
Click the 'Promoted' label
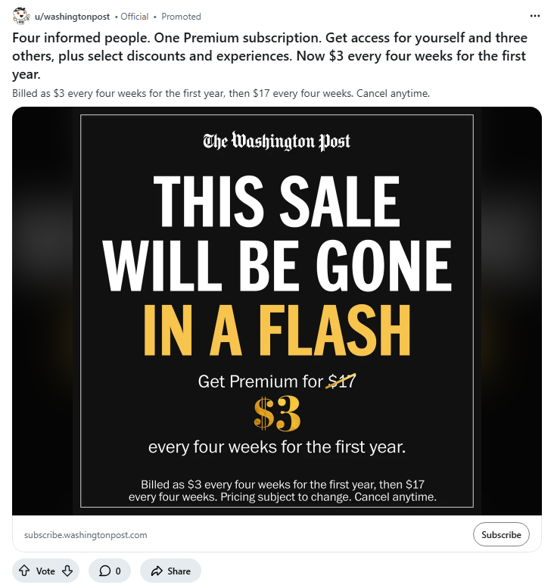tap(182, 16)
